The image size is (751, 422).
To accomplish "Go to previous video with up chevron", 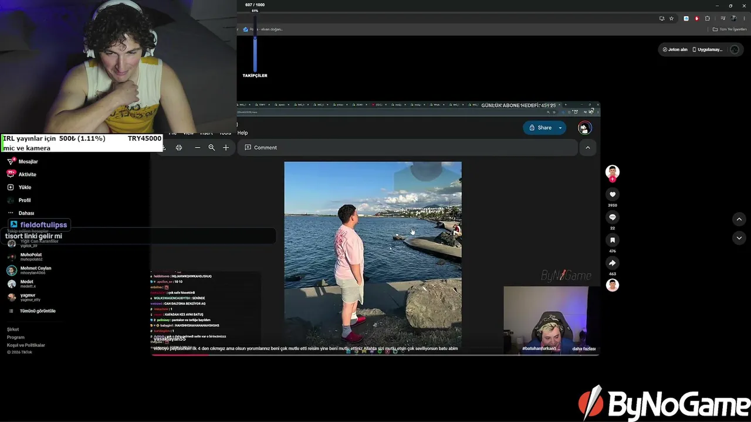I will pyautogui.click(x=739, y=219).
